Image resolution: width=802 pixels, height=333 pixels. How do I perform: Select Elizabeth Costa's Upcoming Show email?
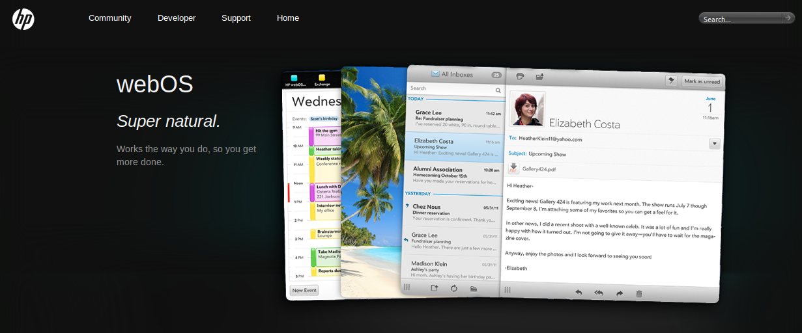pos(455,147)
